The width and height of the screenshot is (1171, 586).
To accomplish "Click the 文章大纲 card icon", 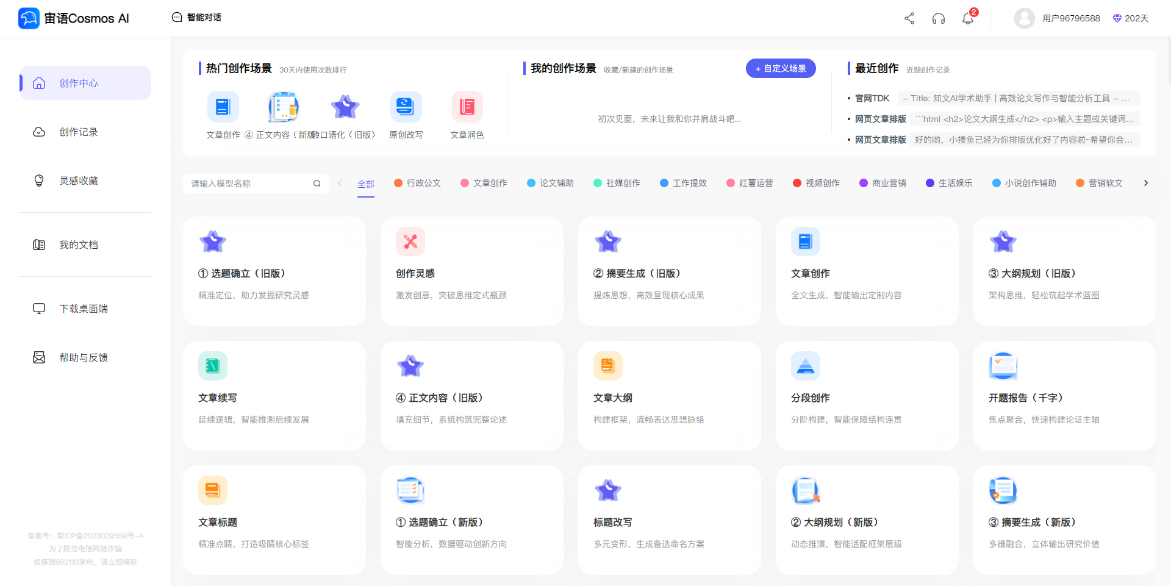I will point(608,366).
